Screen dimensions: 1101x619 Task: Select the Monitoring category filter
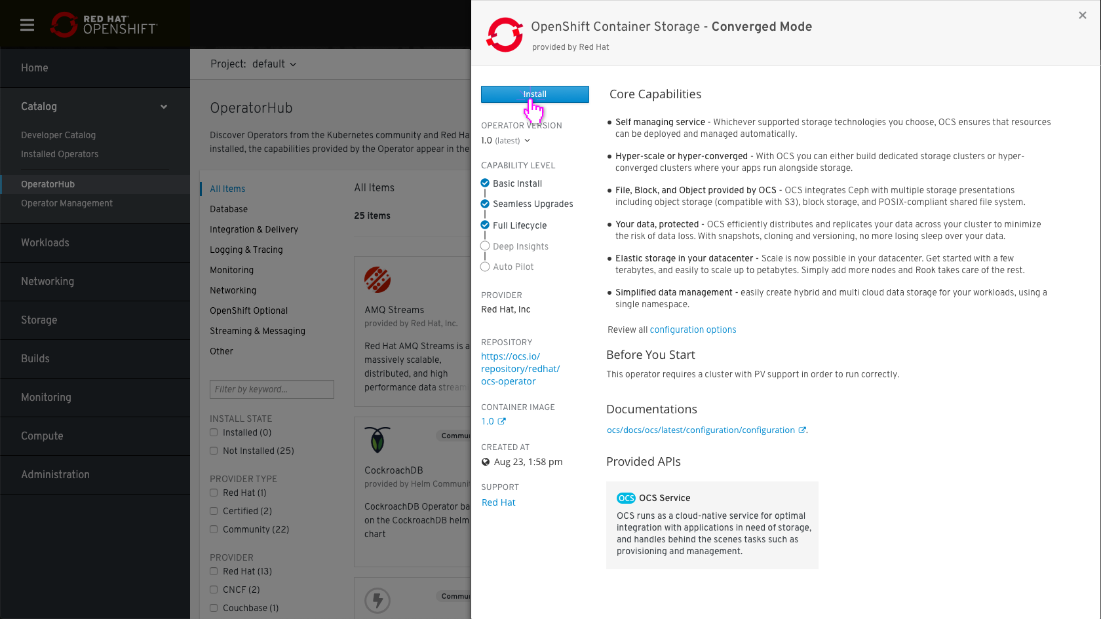pyautogui.click(x=231, y=270)
